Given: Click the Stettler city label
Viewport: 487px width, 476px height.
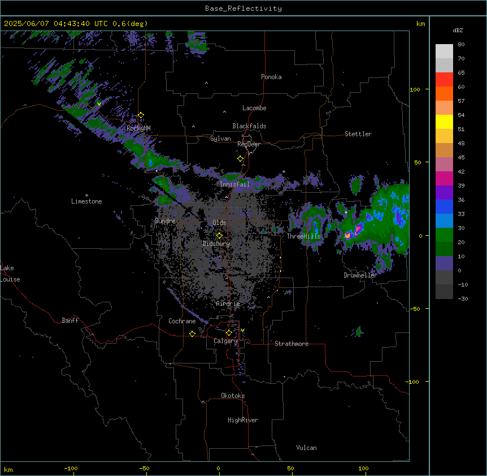Looking at the screenshot, I should tap(358, 134).
